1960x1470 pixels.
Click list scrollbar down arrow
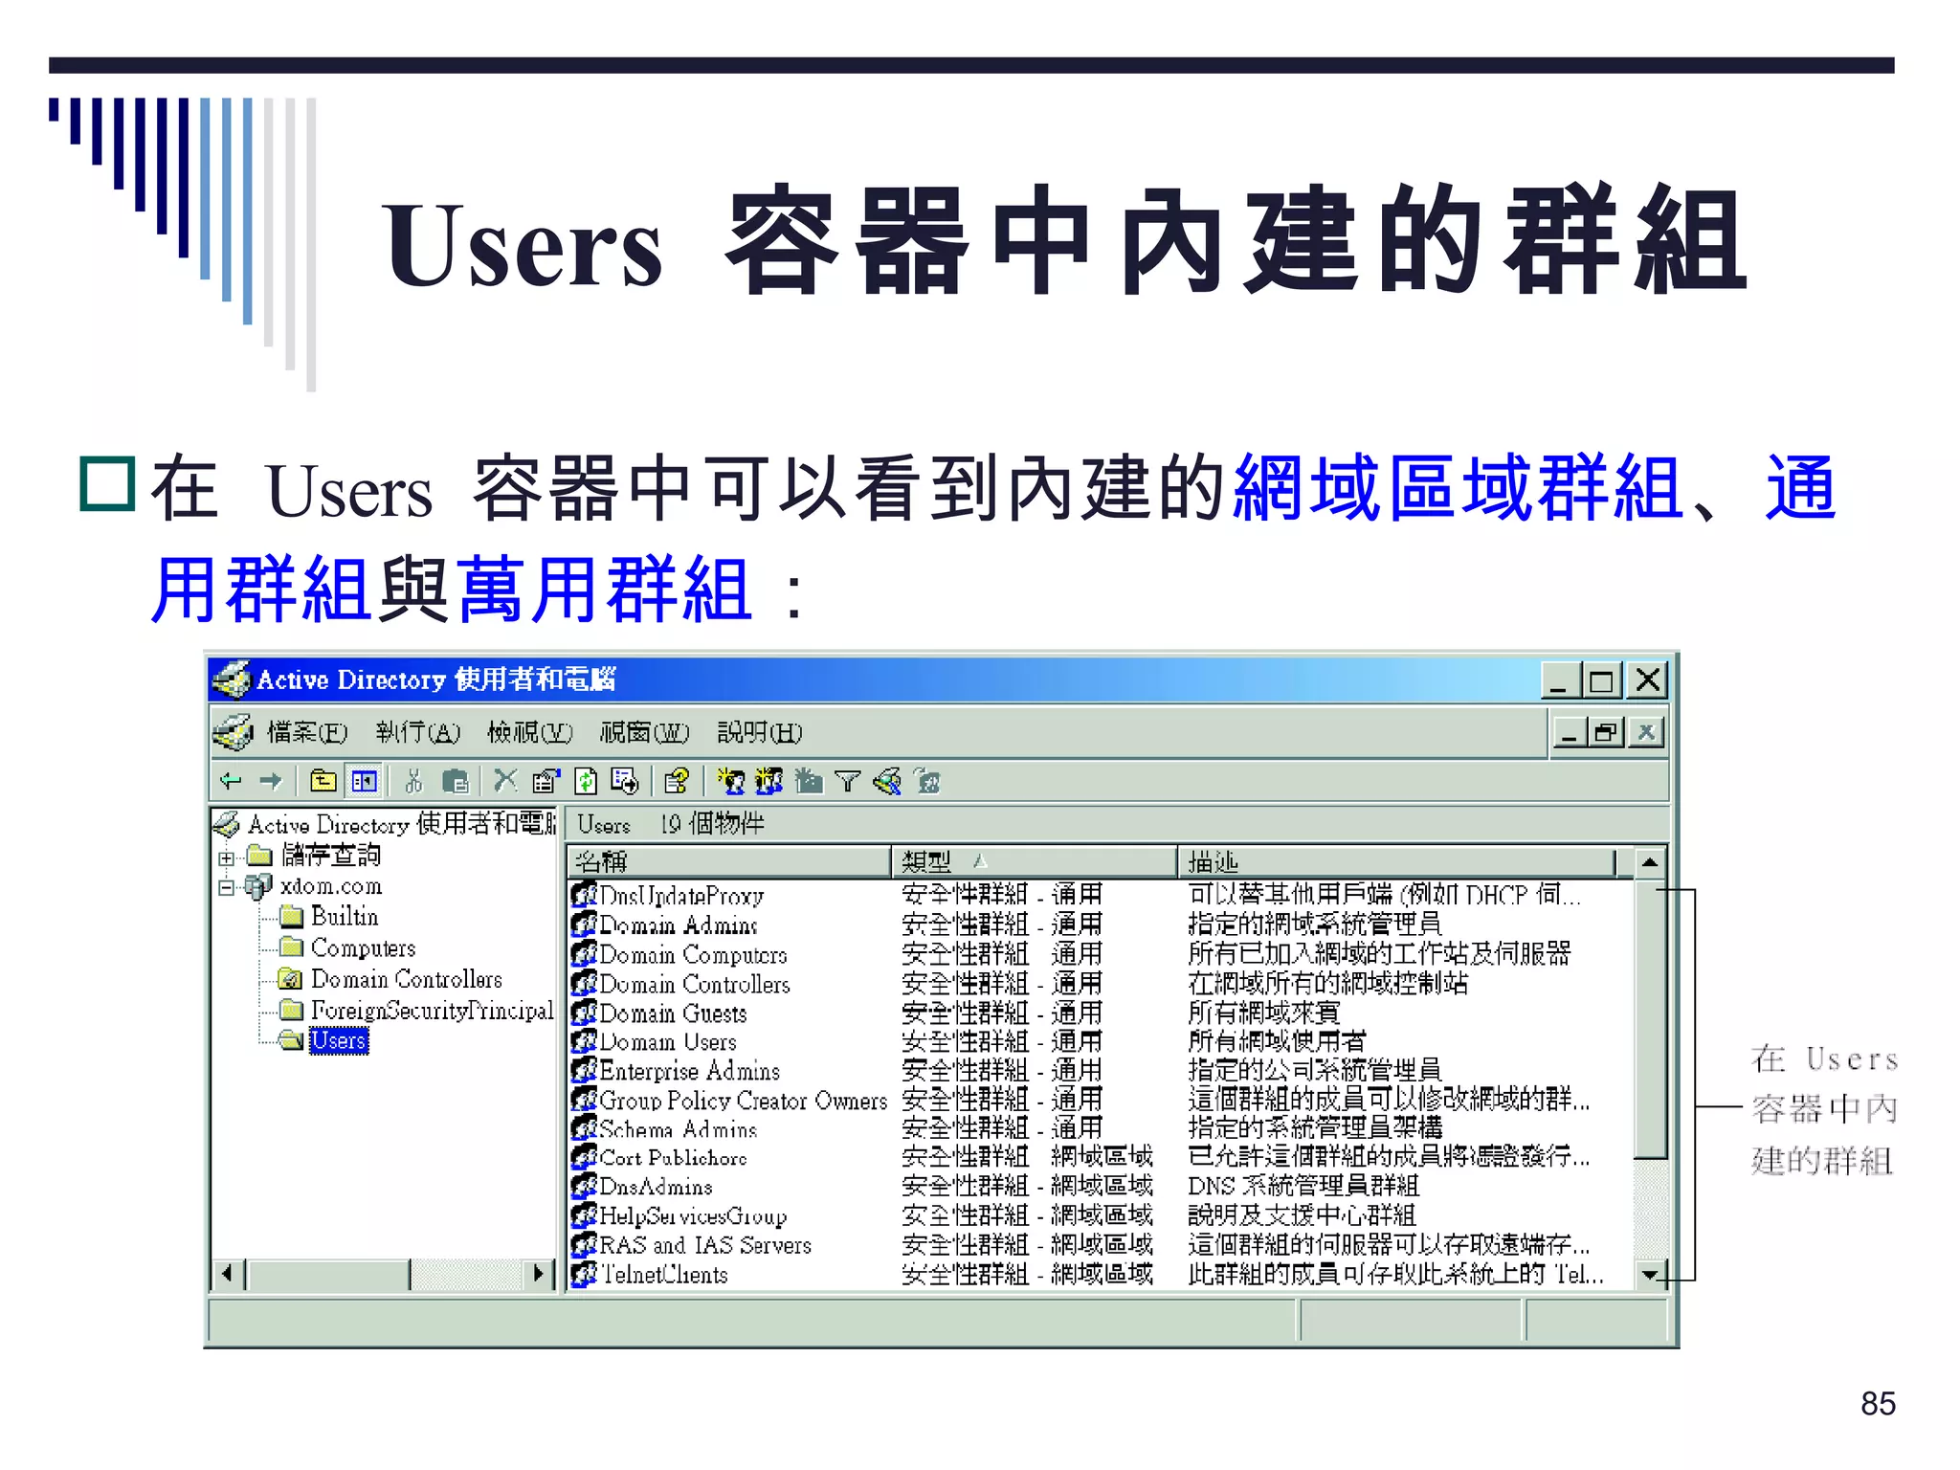pyautogui.click(x=1650, y=1275)
